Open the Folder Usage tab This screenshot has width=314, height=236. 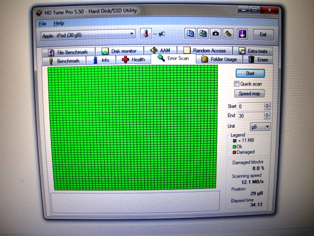[219, 59]
